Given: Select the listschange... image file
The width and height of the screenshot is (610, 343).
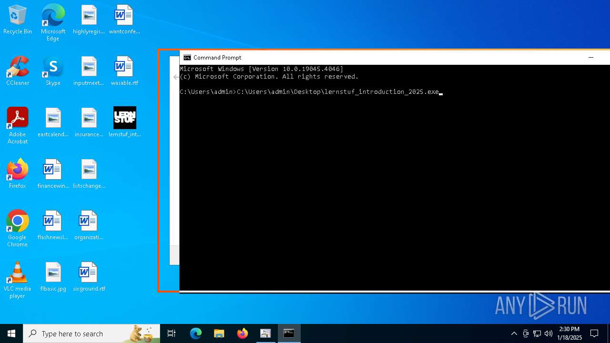Looking at the screenshot, I should point(89,174).
